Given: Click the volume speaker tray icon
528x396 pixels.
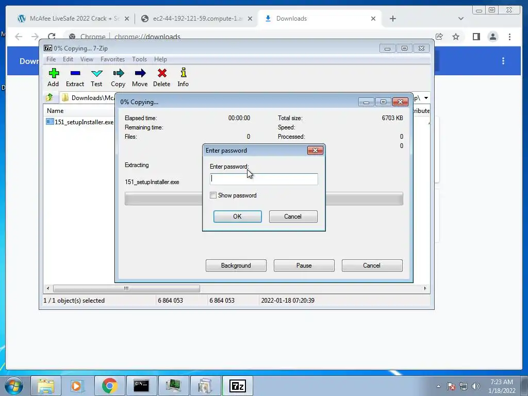Looking at the screenshot, I should 476,386.
